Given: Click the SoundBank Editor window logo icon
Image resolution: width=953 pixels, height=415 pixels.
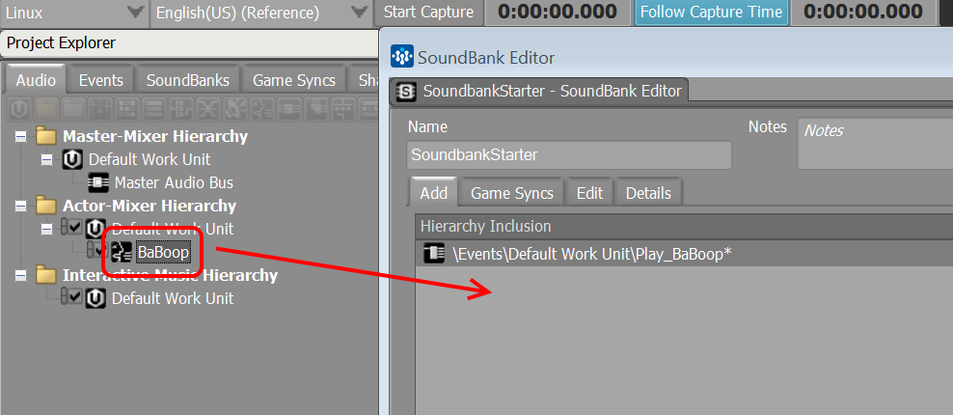Looking at the screenshot, I should point(401,57).
